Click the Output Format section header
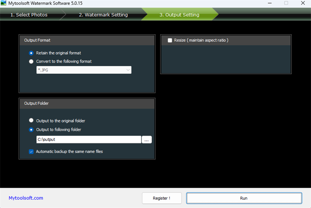The height and width of the screenshot is (208, 311). point(87,40)
